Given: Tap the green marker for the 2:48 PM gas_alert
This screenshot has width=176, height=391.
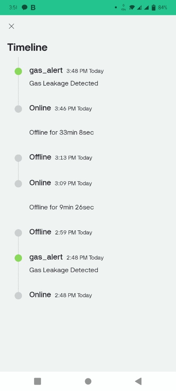Looking at the screenshot, I should 18,258.
